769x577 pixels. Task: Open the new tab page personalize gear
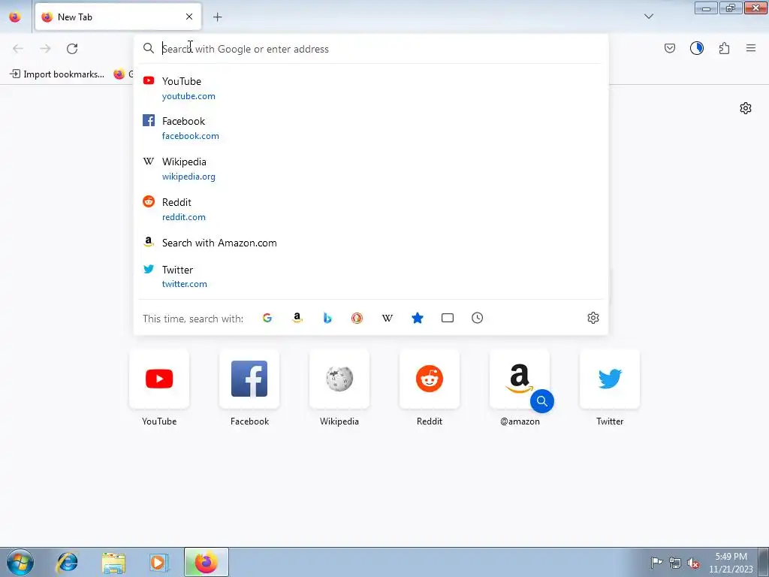[x=746, y=108]
